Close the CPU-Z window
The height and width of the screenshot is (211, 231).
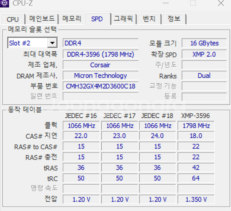[x=221, y=3]
